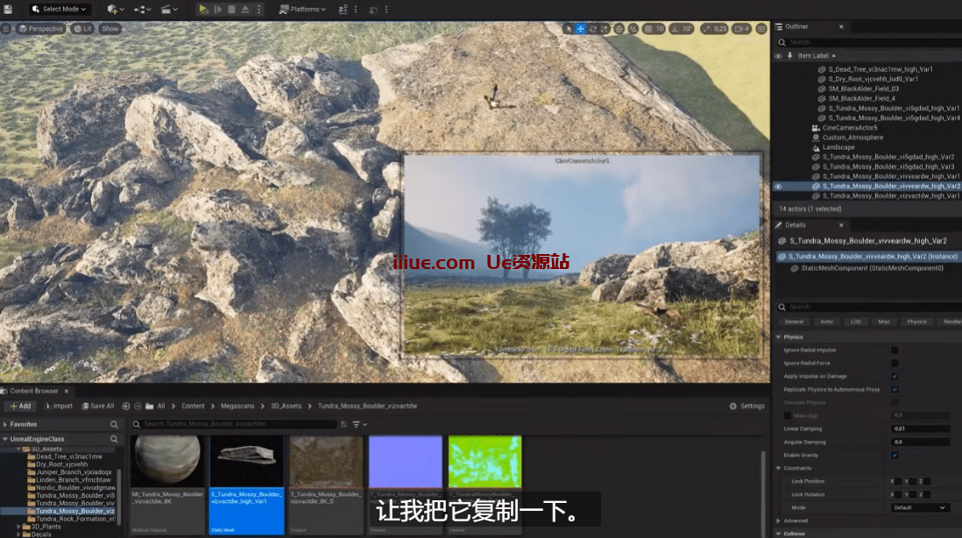This screenshot has height=538, width=962.
Task: Click the Import button in Content Browser
Action: (59, 407)
